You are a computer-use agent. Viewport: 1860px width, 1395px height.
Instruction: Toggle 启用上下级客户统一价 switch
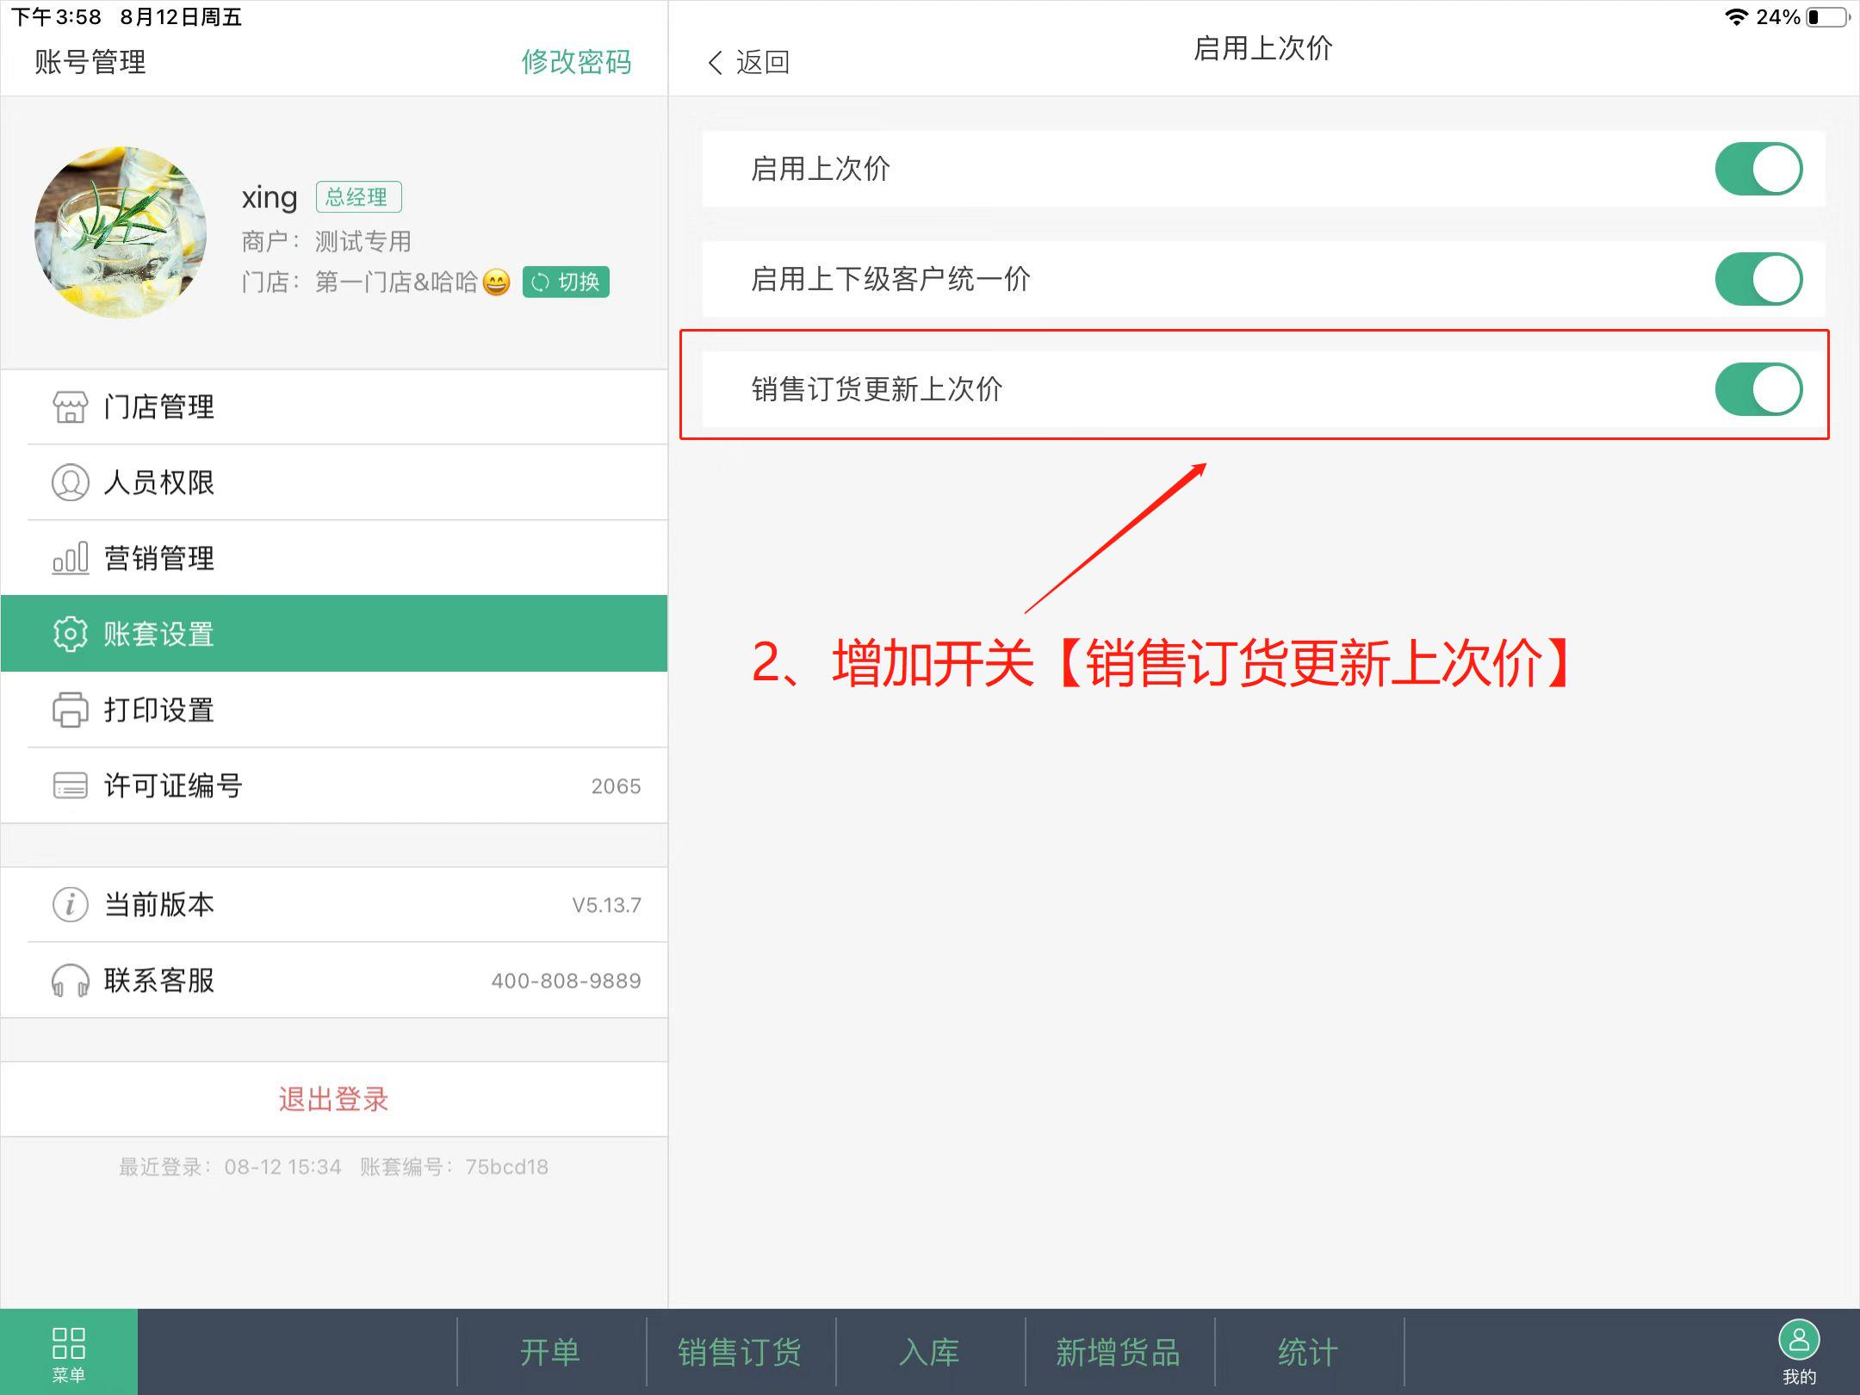pyautogui.click(x=1758, y=279)
